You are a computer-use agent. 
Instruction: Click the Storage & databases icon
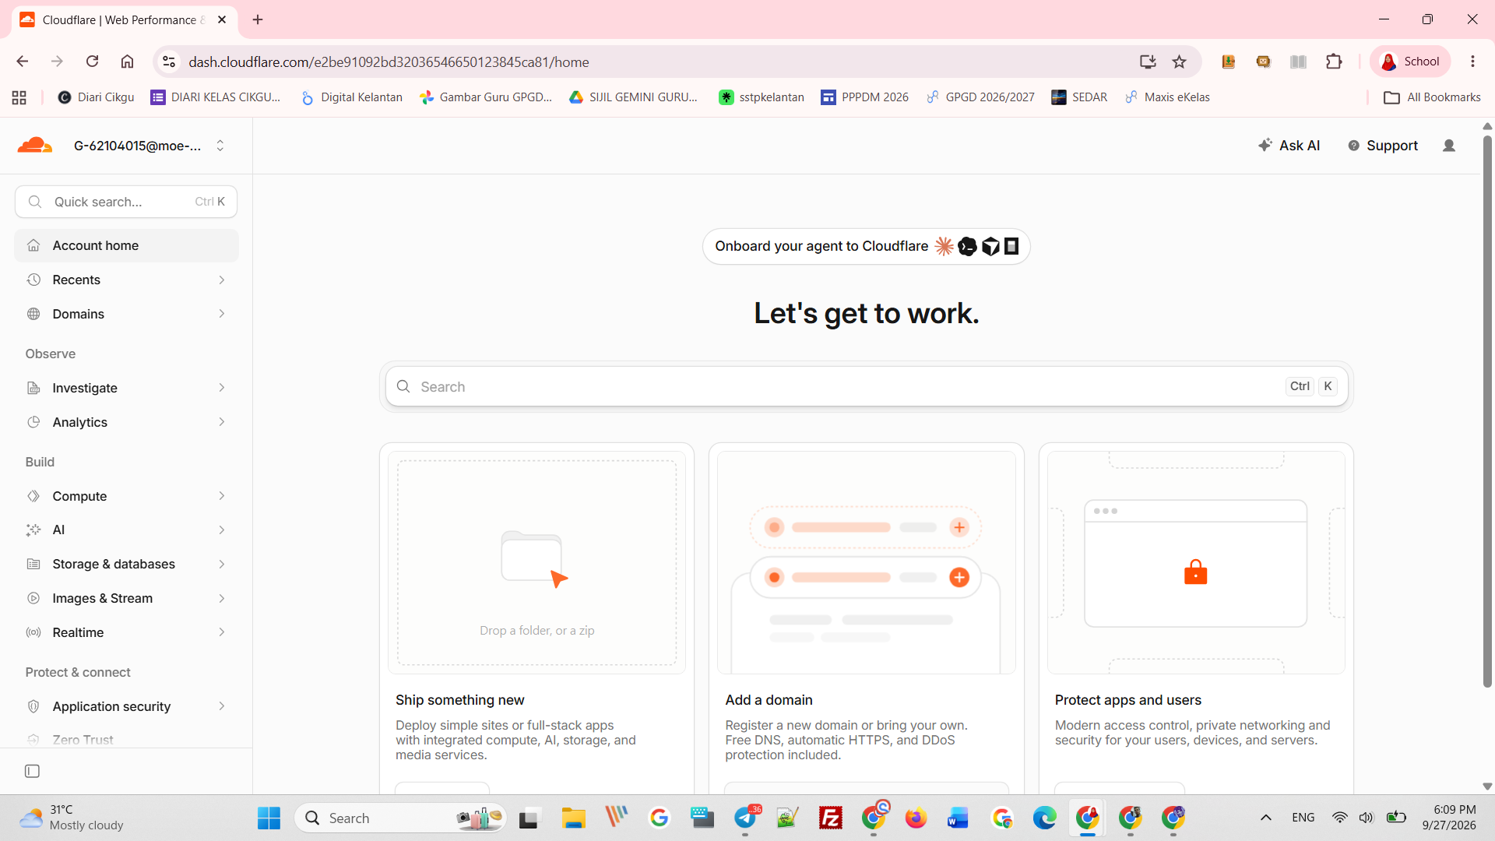[33, 564]
